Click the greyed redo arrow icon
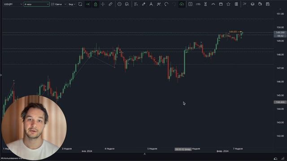This screenshot has height=161, width=287. pos(174,4)
